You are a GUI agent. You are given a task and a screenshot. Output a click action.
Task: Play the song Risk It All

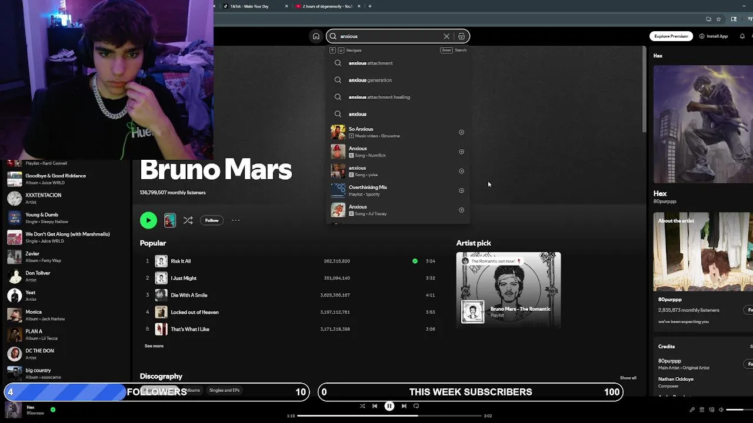(x=181, y=261)
